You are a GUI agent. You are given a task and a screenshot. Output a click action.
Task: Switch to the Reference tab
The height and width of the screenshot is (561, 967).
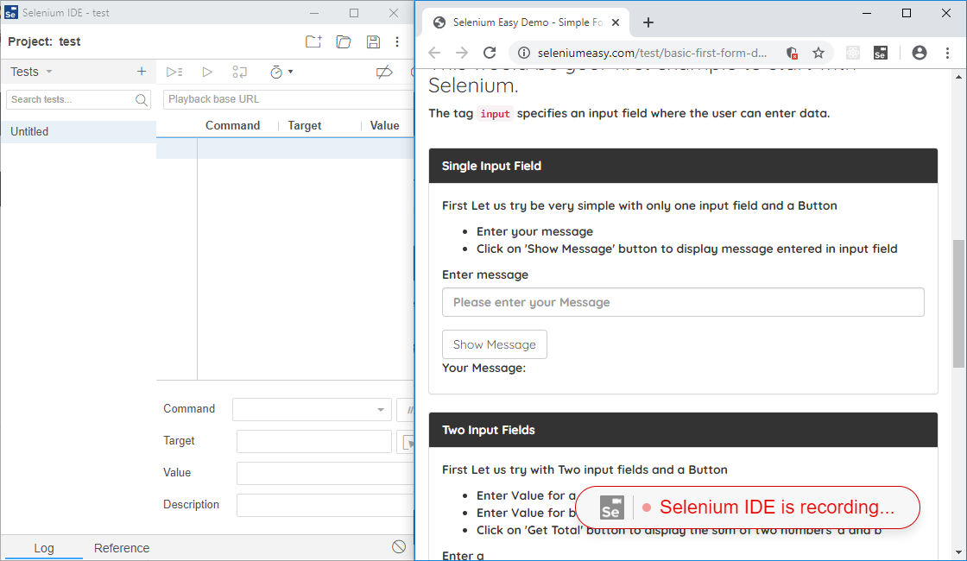click(x=121, y=547)
